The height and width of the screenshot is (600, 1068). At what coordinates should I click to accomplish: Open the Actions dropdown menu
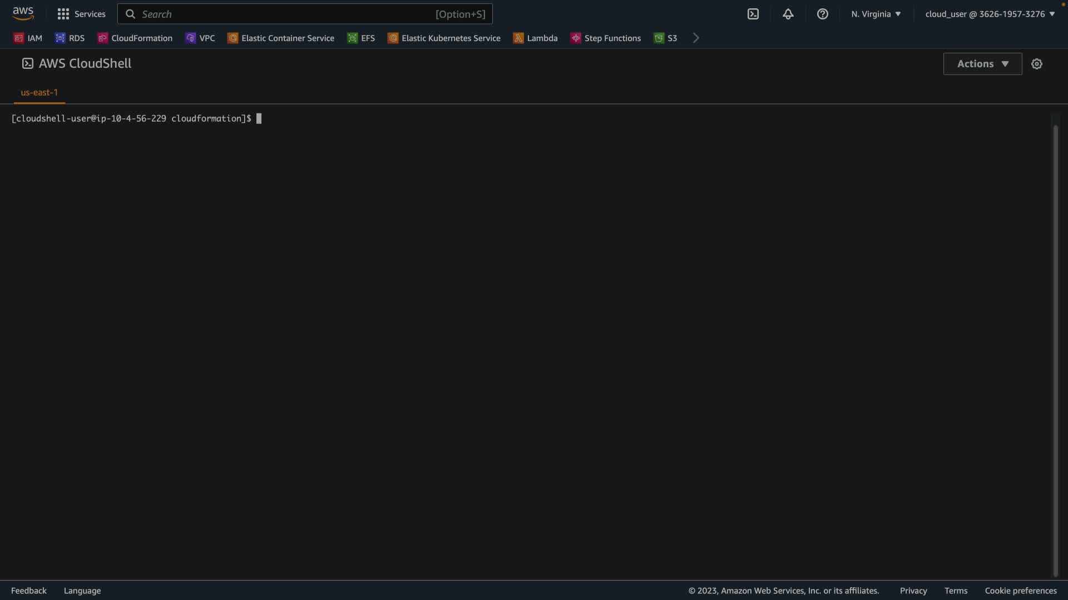982,64
